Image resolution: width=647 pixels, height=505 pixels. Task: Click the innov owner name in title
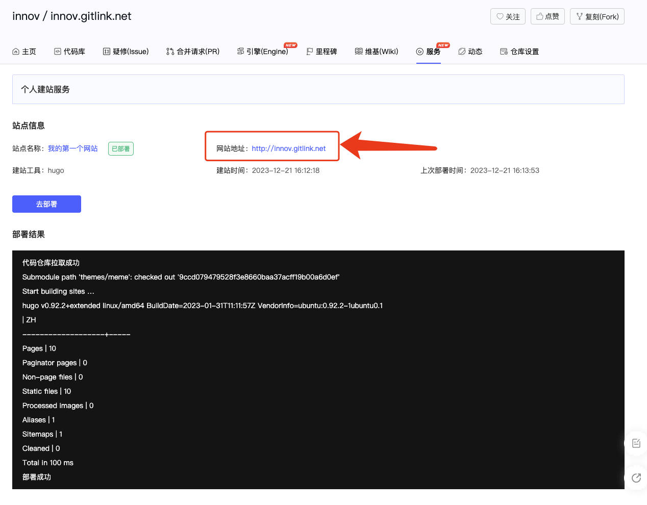pos(26,16)
